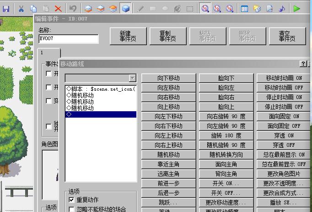This screenshot has width=312, height=212.
Task: Click the 角色图 character graphic preview box
Action: coord(50,175)
